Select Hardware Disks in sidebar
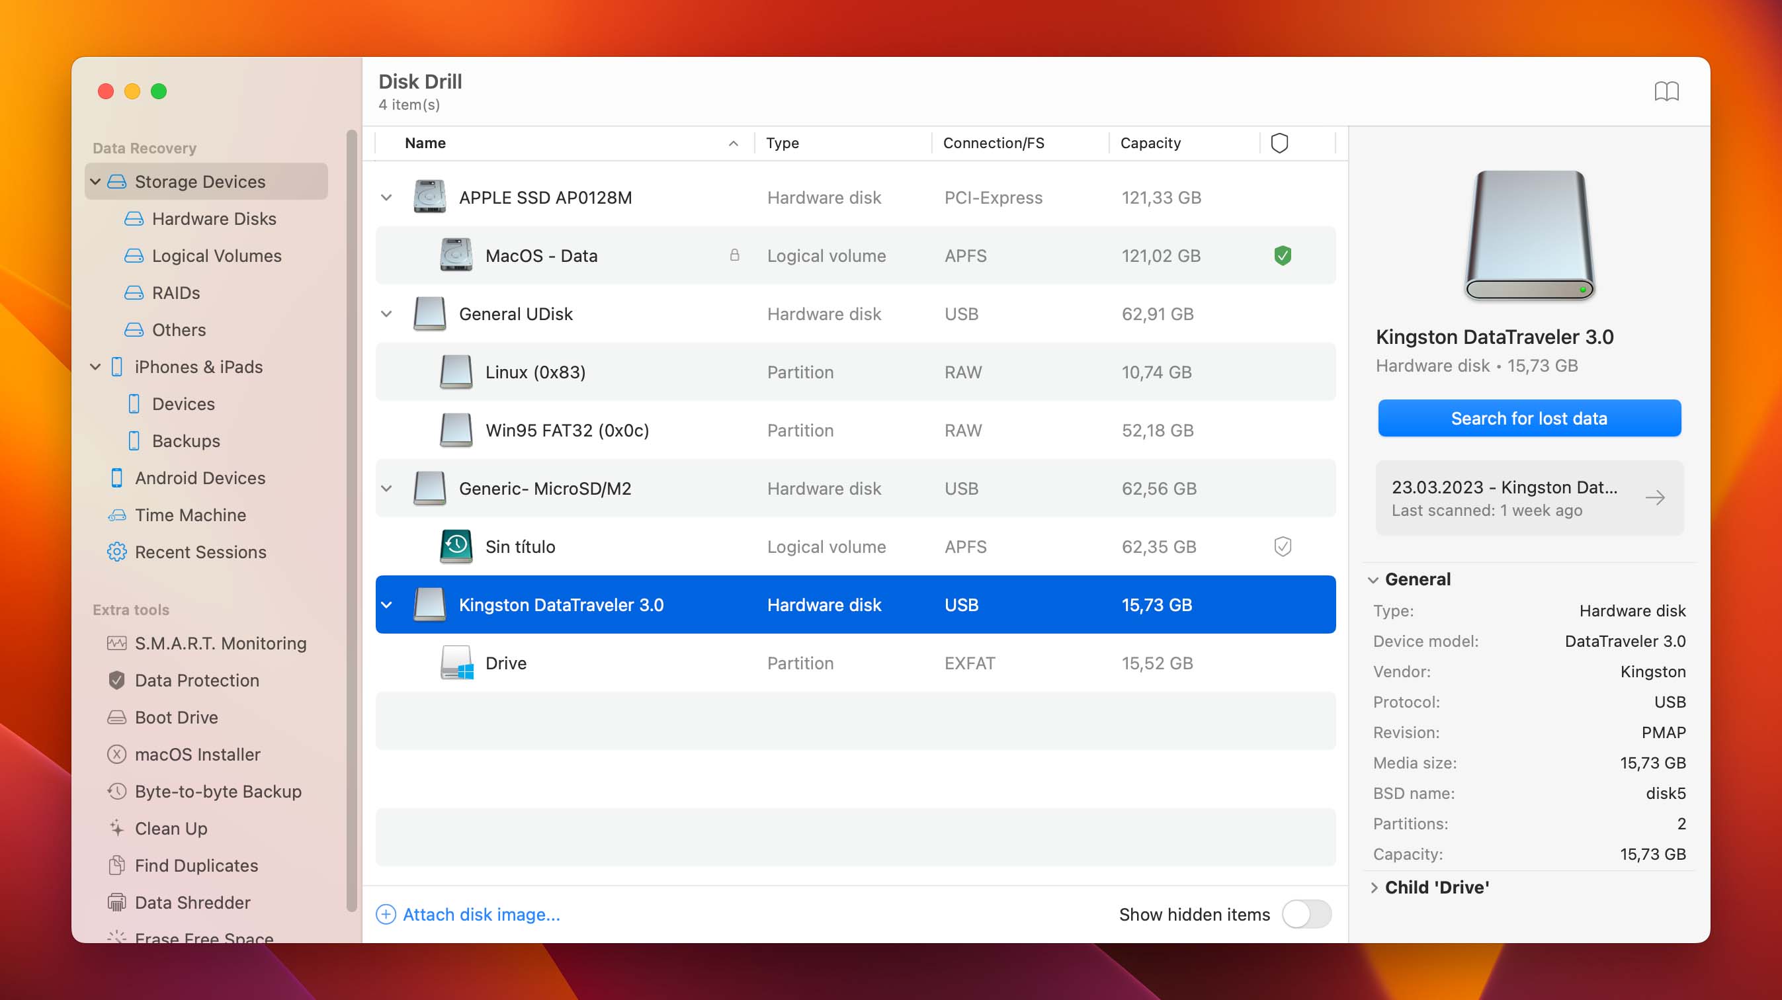Viewport: 1782px width, 1000px height. pyautogui.click(x=214, y=218)
